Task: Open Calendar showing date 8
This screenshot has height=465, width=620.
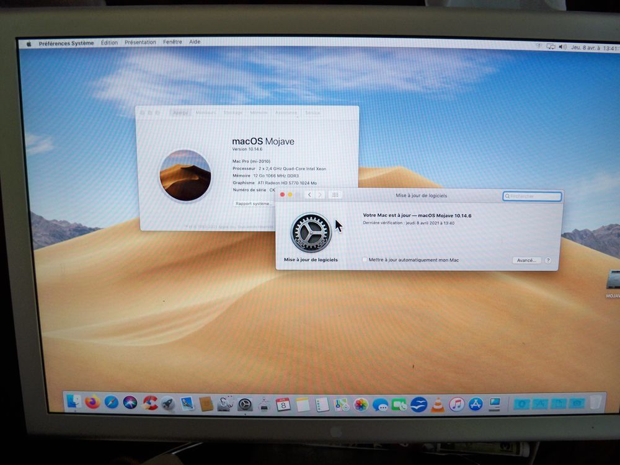Action: [283, 405]
